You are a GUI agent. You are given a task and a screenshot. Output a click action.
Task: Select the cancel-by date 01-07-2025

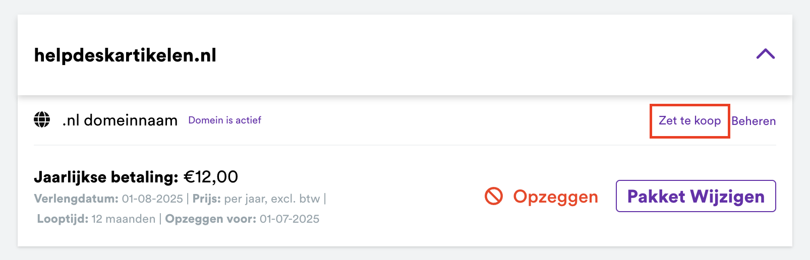click(x=290, y=219)
